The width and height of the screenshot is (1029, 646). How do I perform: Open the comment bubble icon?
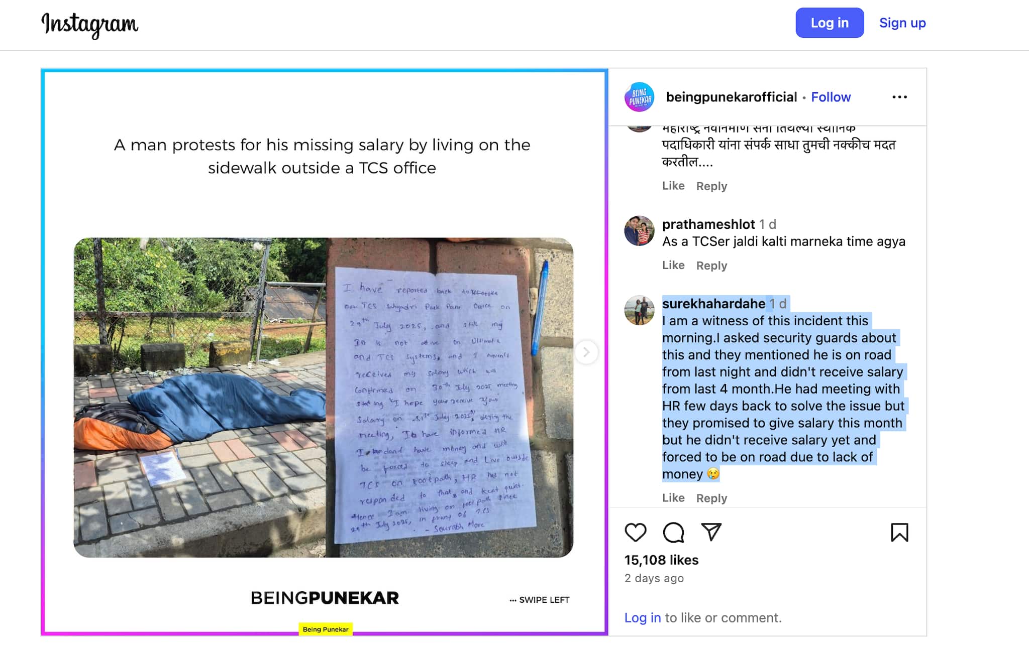pos(673,533)
